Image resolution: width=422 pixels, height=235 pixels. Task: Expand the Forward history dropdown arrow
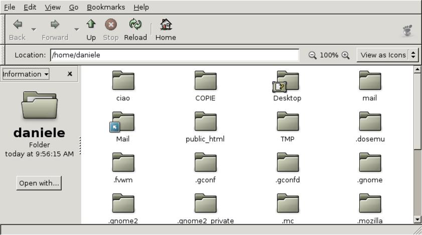coord(77,29)
